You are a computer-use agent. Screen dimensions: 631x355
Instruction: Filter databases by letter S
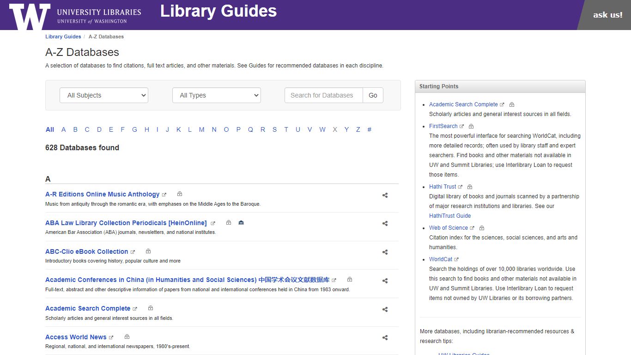pyautogui.click(x=274, y=129)
